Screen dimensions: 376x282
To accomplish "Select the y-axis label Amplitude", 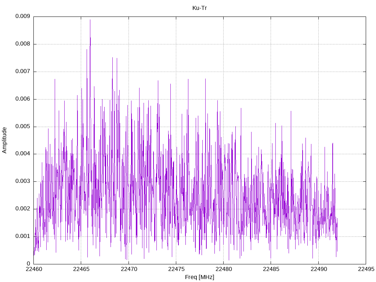I will pyautogui.click(x=4, y=140).
